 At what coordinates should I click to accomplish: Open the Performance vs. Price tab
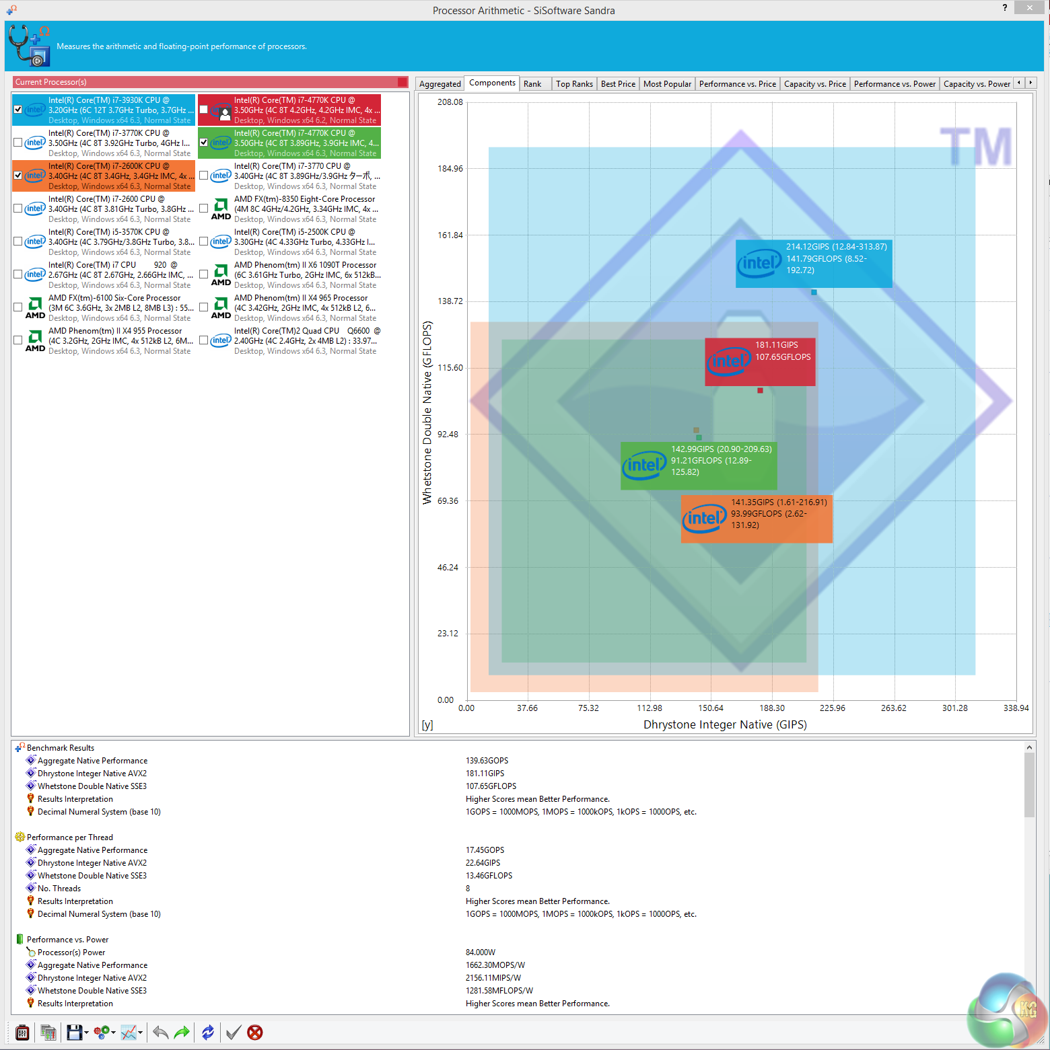(x=738, y=84)
